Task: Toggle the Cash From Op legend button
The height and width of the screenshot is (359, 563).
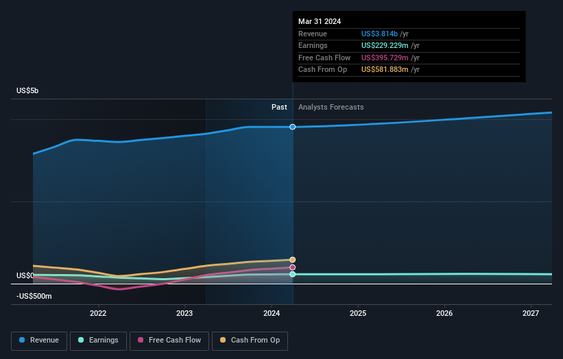Action: (250, 341)
